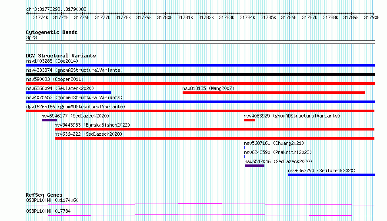
Task: Click the 31786k ruler position
Action: pos(289,17)
